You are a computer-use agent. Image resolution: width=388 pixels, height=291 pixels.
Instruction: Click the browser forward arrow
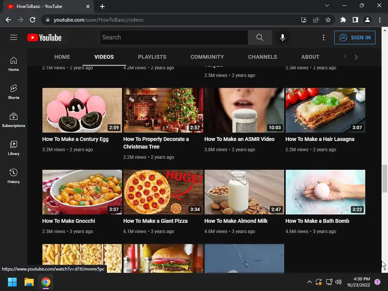[20, 20]
